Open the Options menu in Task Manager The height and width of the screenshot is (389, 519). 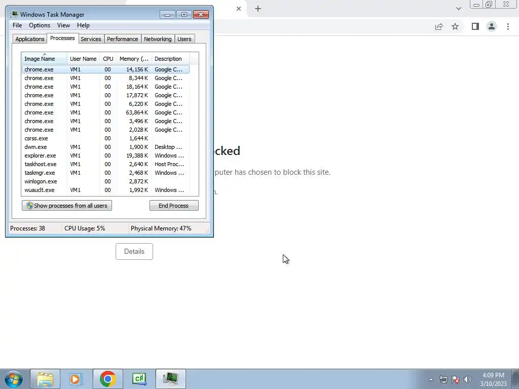[x=40, y=25]
